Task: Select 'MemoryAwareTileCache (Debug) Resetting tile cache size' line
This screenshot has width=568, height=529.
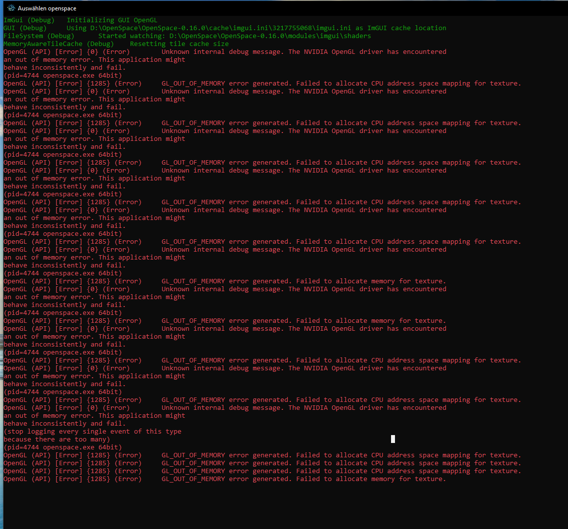Action: pos(116,44)
